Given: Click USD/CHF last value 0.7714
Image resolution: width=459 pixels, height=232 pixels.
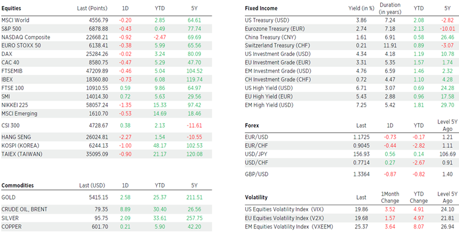Looking at the screenshot, I should [x=361, y=163].
